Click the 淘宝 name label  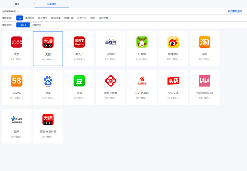(204, 54)
